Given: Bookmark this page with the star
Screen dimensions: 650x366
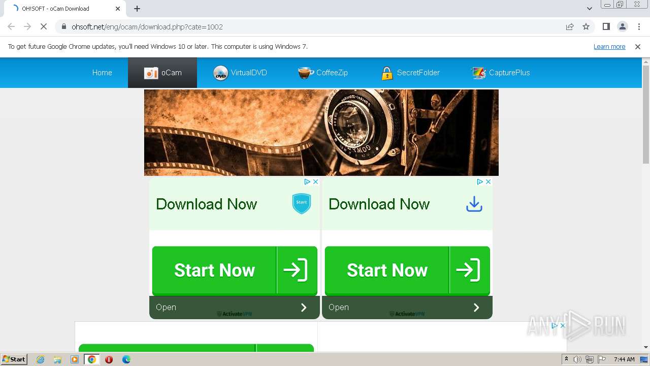Looking at the screenshot, I should pos(586,27).
